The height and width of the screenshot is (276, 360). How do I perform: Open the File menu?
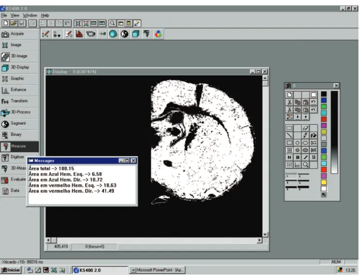point(4,15)
